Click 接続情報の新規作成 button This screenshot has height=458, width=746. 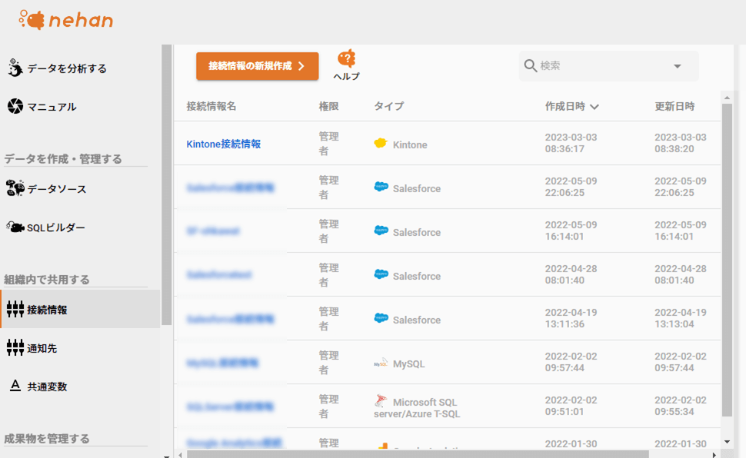click(258, 66)
